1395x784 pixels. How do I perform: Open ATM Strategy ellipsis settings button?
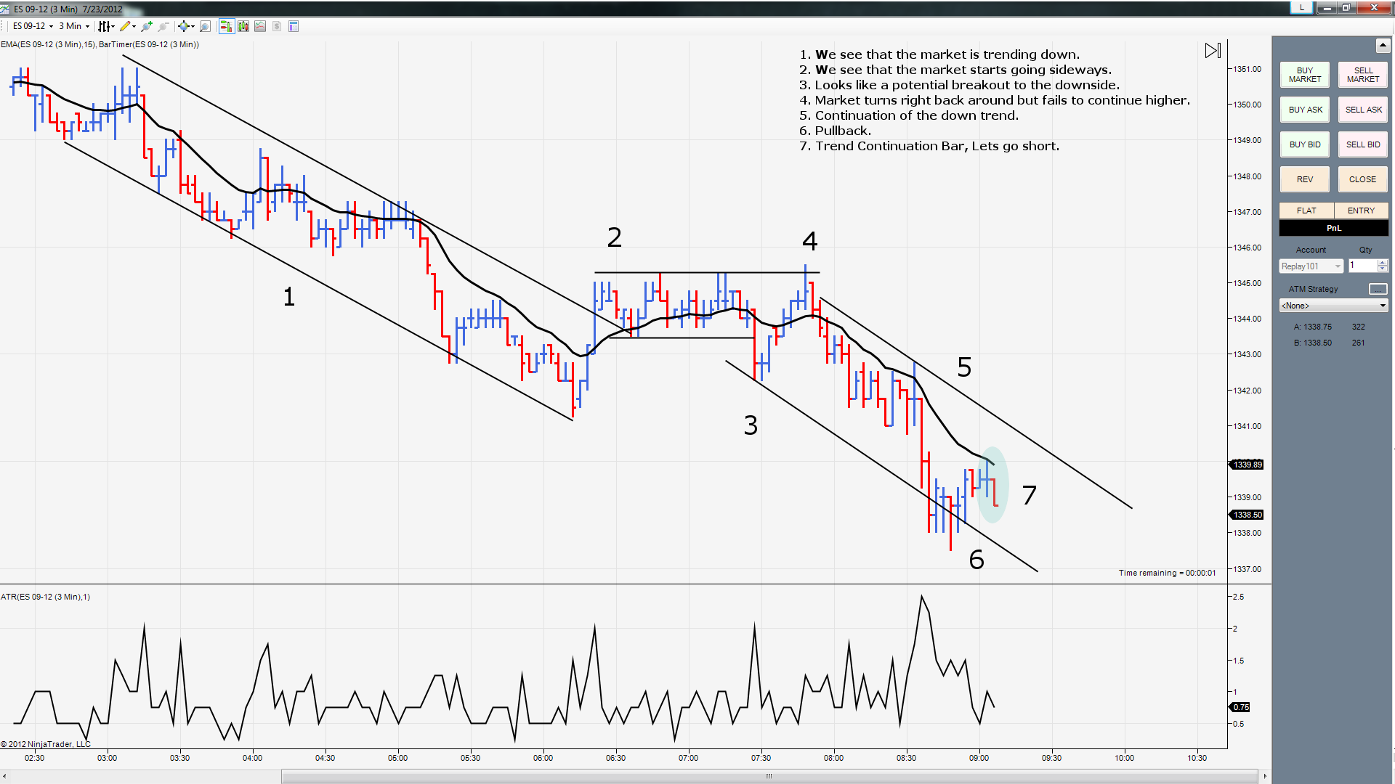coord(1378,289)
